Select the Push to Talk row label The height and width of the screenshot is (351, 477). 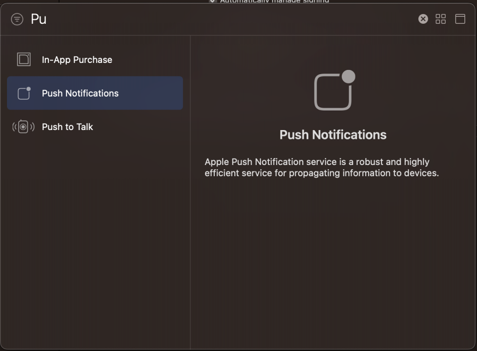[x=68, y=127]
